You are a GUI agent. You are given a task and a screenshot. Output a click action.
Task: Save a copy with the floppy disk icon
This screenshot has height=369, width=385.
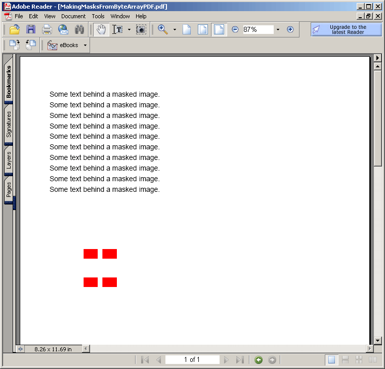coord(31,29)
